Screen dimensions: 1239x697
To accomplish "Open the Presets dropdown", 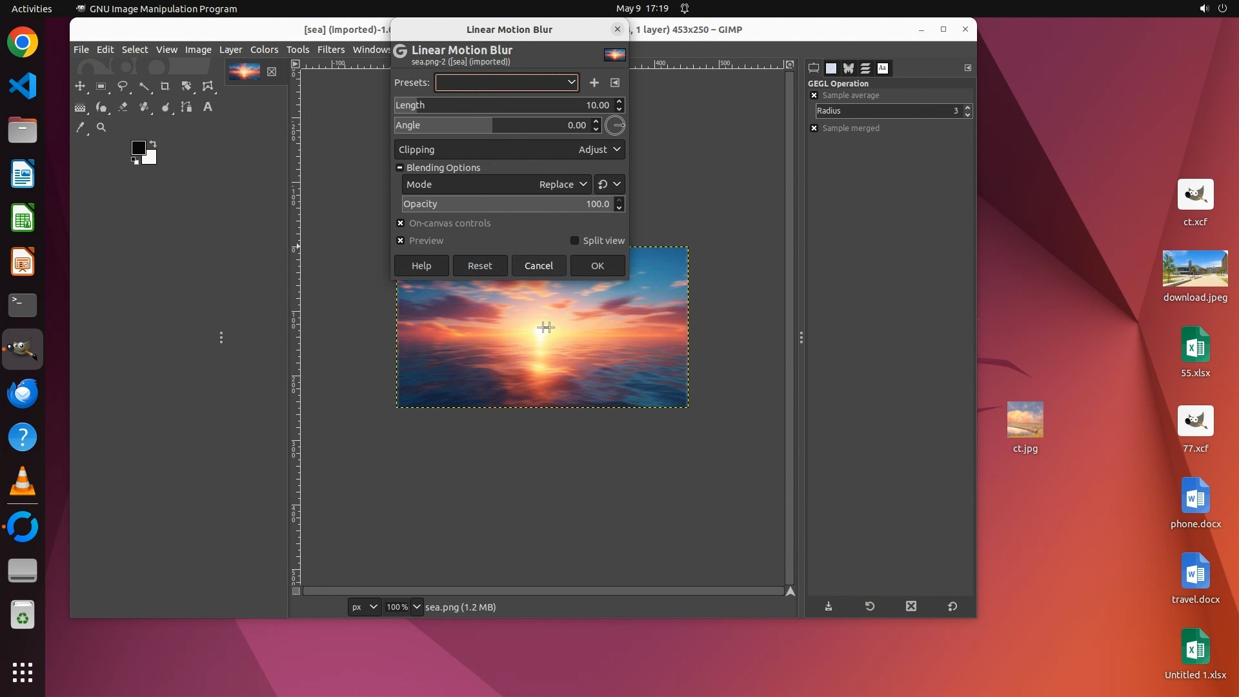I will 507,83.
